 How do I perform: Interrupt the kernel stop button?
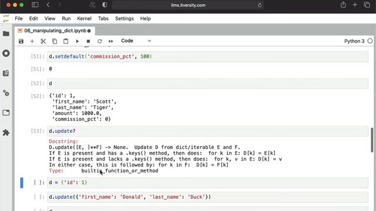pyautogui.click(x=88, y=41)
